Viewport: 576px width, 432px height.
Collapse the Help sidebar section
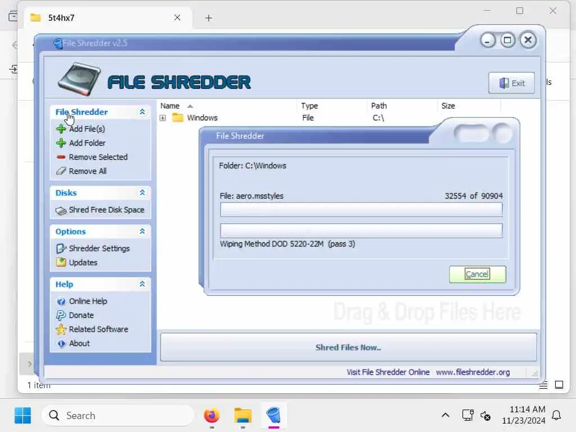pyautogui.click(x=142, y=284)
